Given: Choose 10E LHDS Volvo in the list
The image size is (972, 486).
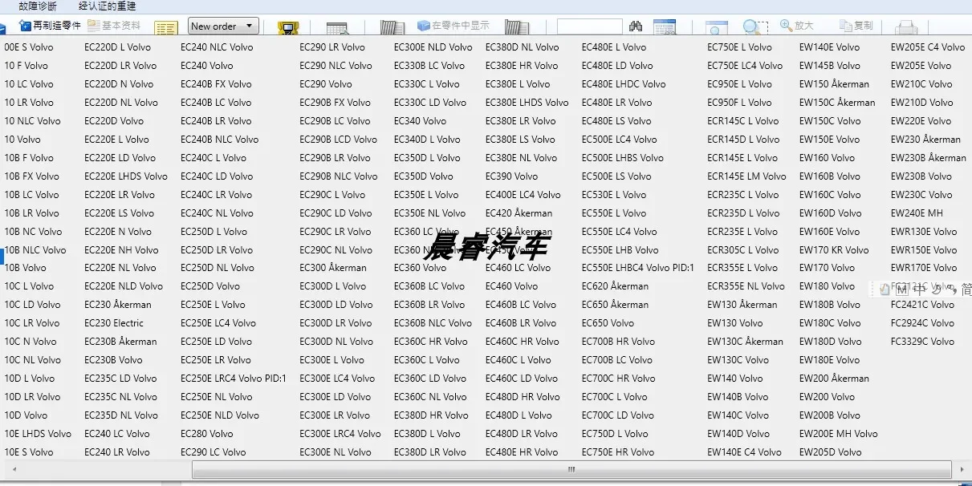Looking at the screenshot, I should [38, 434].
